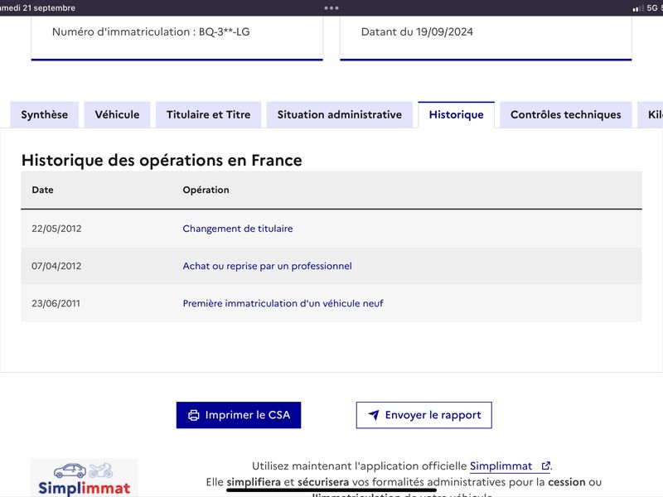Tap the three-dot multitasking icon at top
The height and width of the screenshot is (497, 663).
coord(331,7)
